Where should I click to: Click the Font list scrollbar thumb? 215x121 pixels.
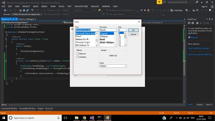pos(97,40)
